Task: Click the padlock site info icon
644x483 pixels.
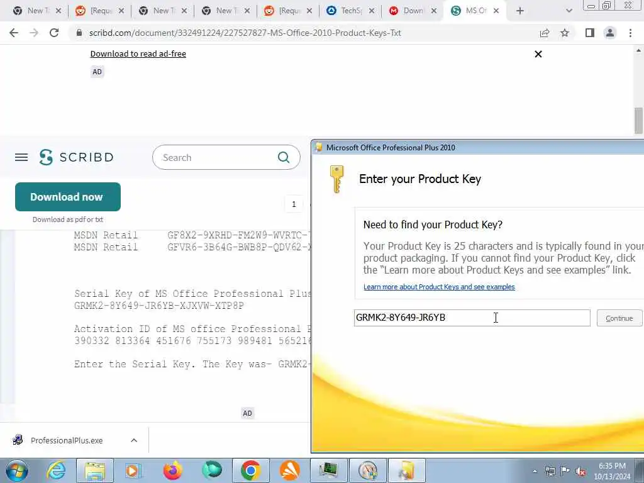Action: click(79, 33)
